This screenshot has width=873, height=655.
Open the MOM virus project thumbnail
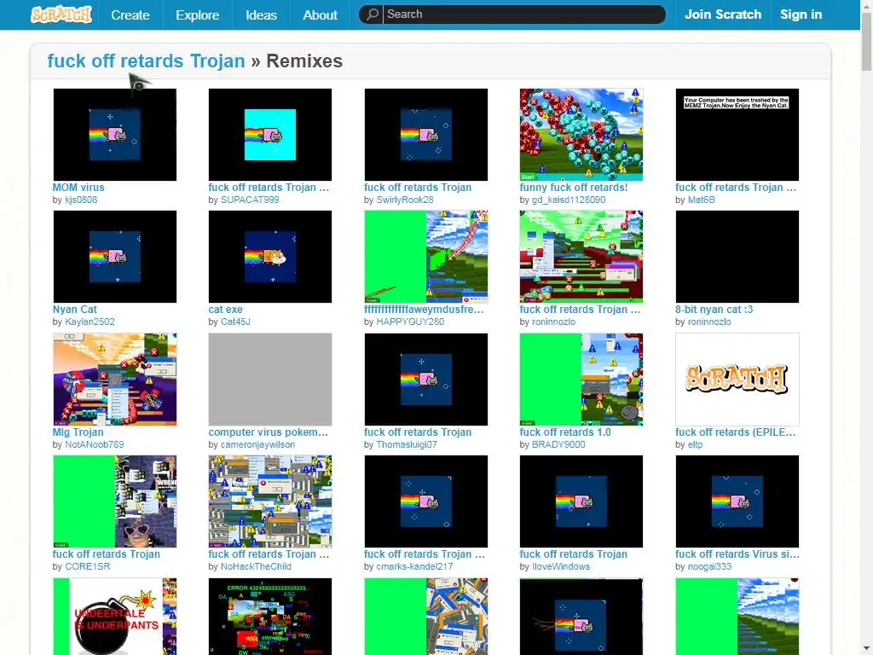[x=115, y=134]
